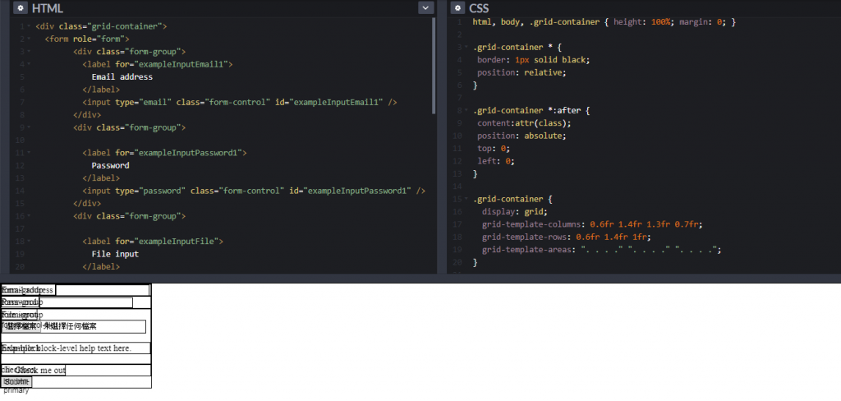Fold the form element at HTML line 2
Image resolution: width=841 pixels, height=401 pixels.
[29, 39]
